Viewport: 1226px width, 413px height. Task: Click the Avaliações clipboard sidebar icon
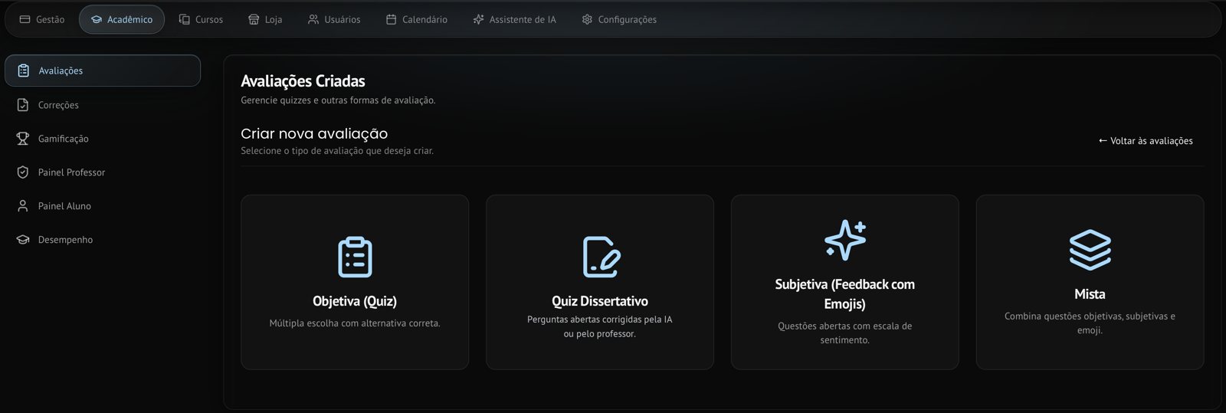click(x=24, y=70)
